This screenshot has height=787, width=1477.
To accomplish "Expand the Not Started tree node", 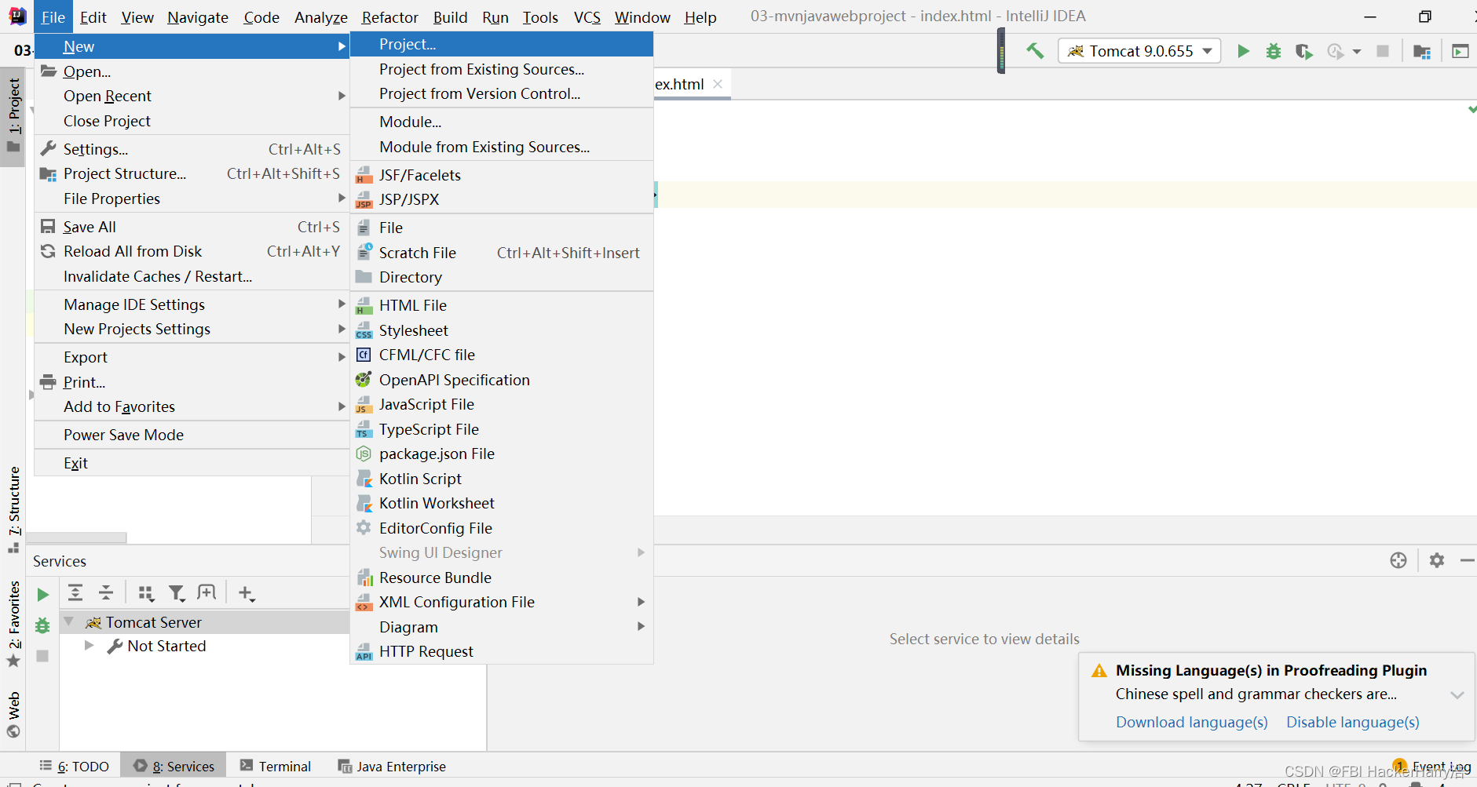I will coord(89,645).
